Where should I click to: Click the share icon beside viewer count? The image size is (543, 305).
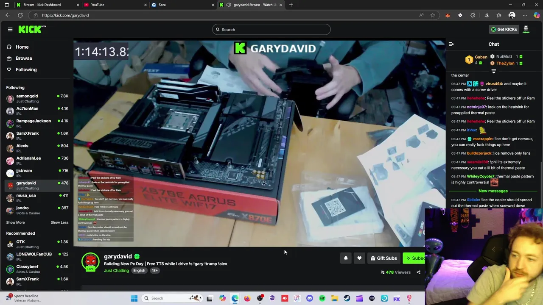(419, 272)
